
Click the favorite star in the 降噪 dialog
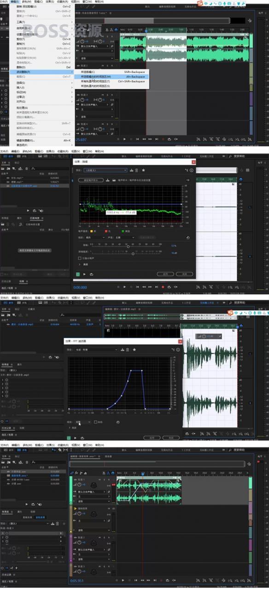[143, 170]
